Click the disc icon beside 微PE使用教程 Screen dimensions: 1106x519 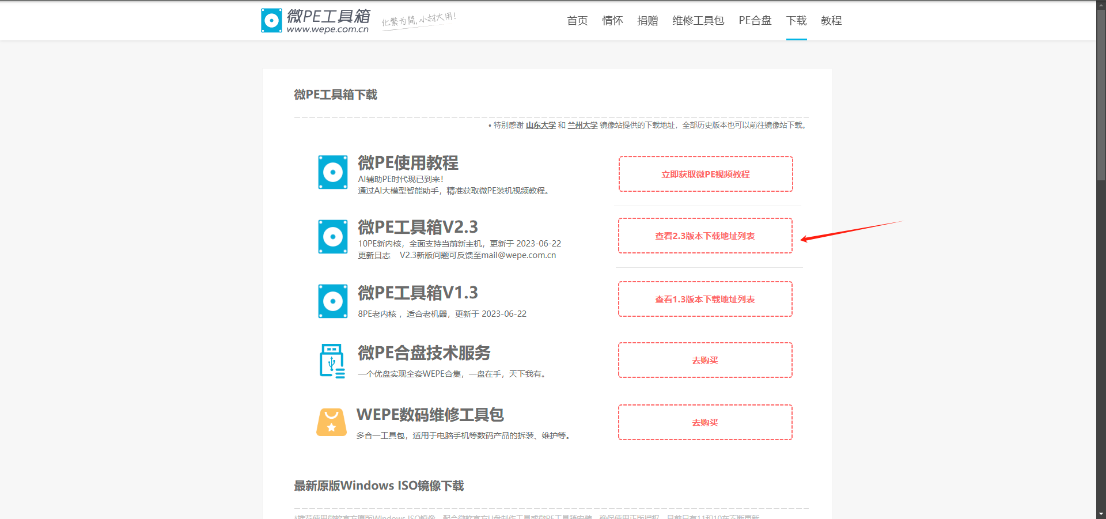(332, 172)
